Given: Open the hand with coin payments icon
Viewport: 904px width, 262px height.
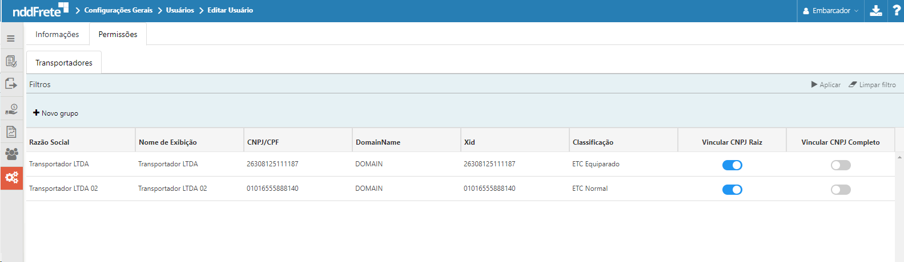Looking at the screenshot, I should (11, 108).
